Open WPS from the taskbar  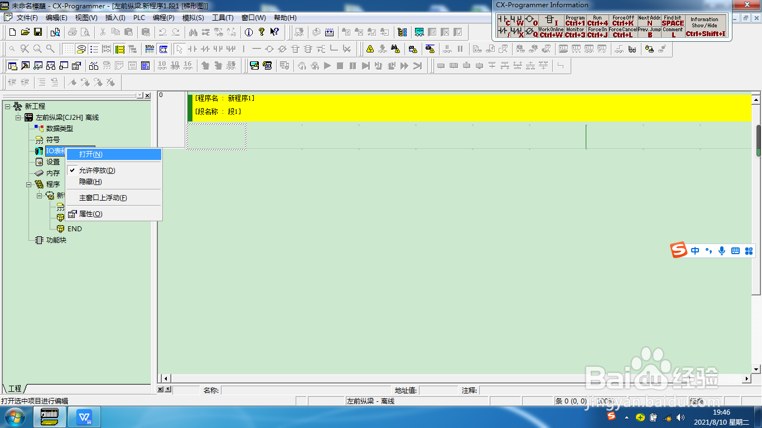[84, 416]
